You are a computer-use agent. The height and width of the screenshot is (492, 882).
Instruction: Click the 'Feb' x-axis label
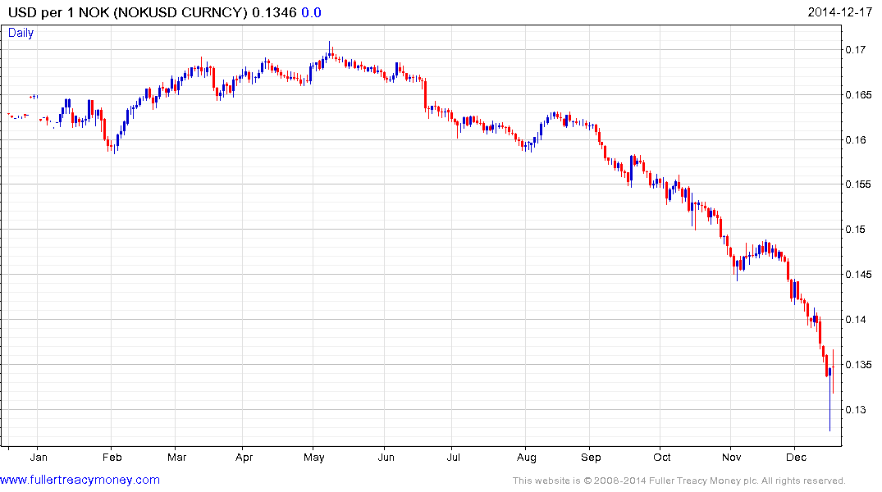pos(112,457)
